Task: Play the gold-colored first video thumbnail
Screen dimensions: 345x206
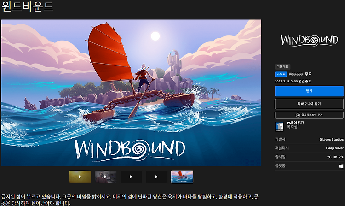Action: (x=80, y=177)
